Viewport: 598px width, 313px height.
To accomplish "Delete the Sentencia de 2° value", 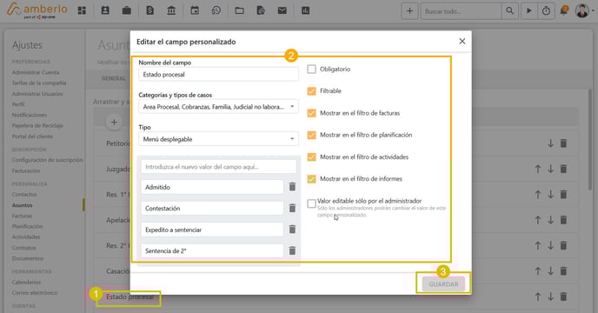I will tap(292, 250).
